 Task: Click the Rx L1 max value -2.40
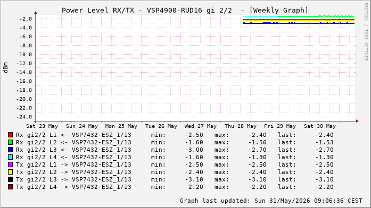pyautogui.click(x=258, y=135)
